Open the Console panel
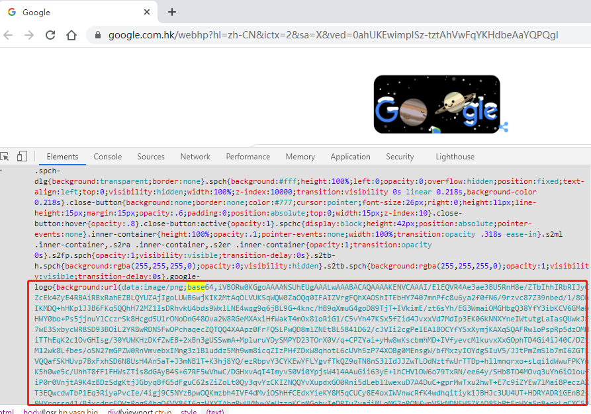The image size is (591, 414). 108,157
